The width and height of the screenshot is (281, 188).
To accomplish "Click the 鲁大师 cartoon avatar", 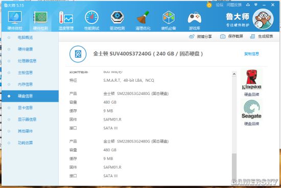I will click(x=263, y=19).
